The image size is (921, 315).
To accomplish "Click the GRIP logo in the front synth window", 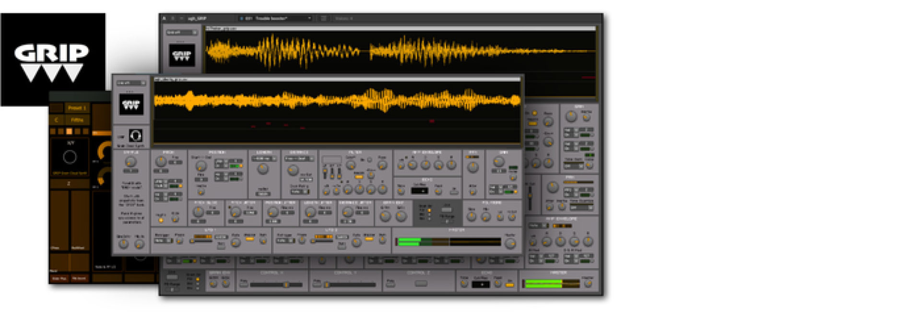I will [x=131, y=105].
